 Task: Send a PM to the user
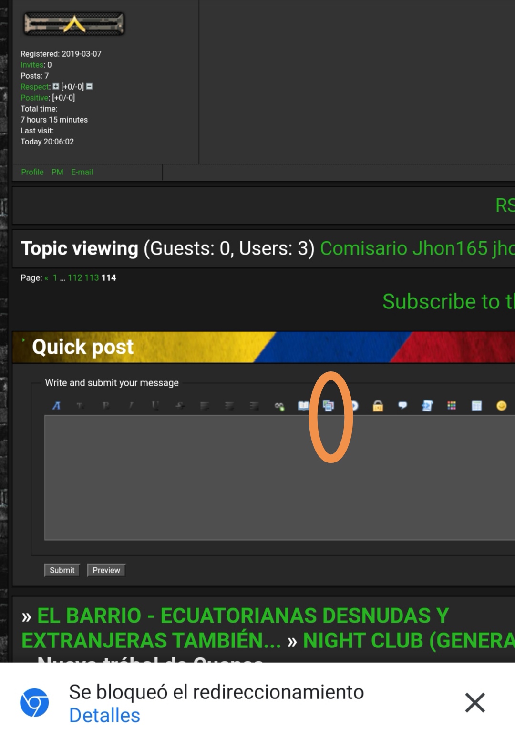(57, 172)
